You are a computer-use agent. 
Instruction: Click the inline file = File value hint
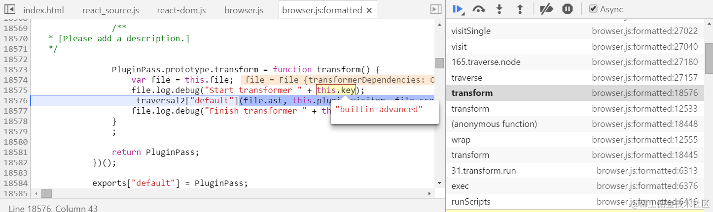coord(338,80)
